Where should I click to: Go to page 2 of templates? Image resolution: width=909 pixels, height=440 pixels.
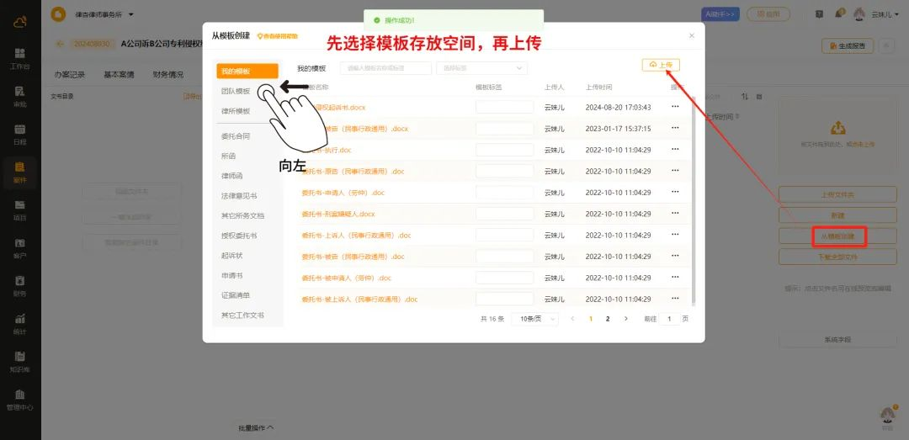608,320
